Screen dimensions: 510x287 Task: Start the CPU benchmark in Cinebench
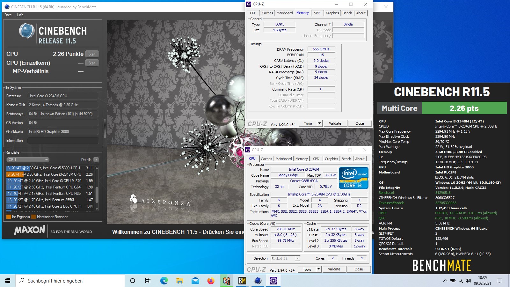(92, 54)
